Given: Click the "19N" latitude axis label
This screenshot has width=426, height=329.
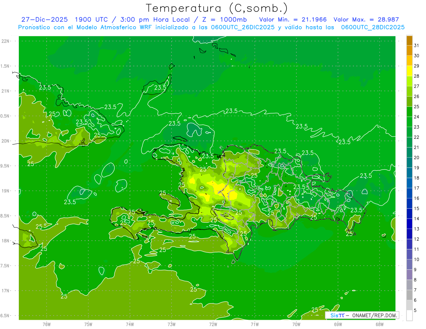Looking at the screenshot, I should [x=5, y=191].
